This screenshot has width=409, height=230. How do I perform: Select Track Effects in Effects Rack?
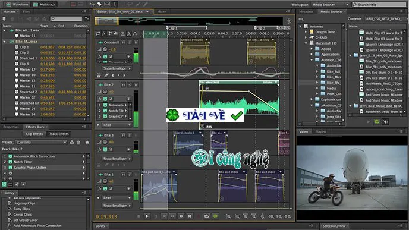tap(59, 134)
